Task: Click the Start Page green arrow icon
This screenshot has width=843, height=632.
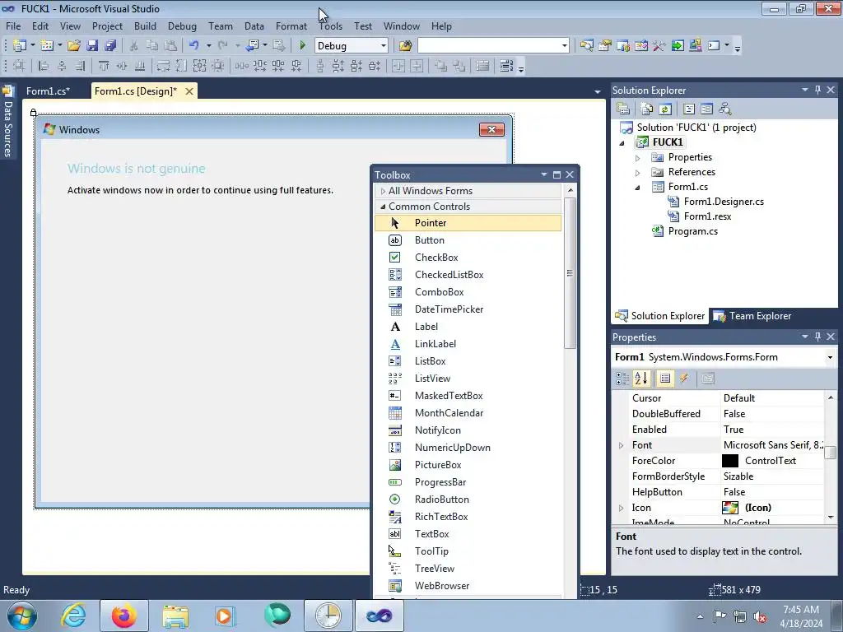Action: (678, 46)
